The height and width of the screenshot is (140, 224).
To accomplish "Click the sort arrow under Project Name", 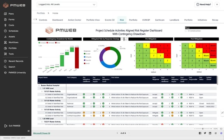I will [x=39, y=83].
